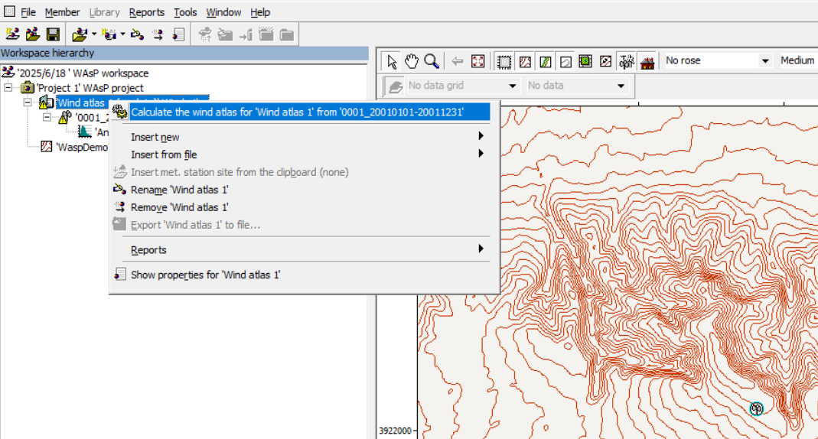Click the Save workspace floppy disk icon

tap(53, 34)
